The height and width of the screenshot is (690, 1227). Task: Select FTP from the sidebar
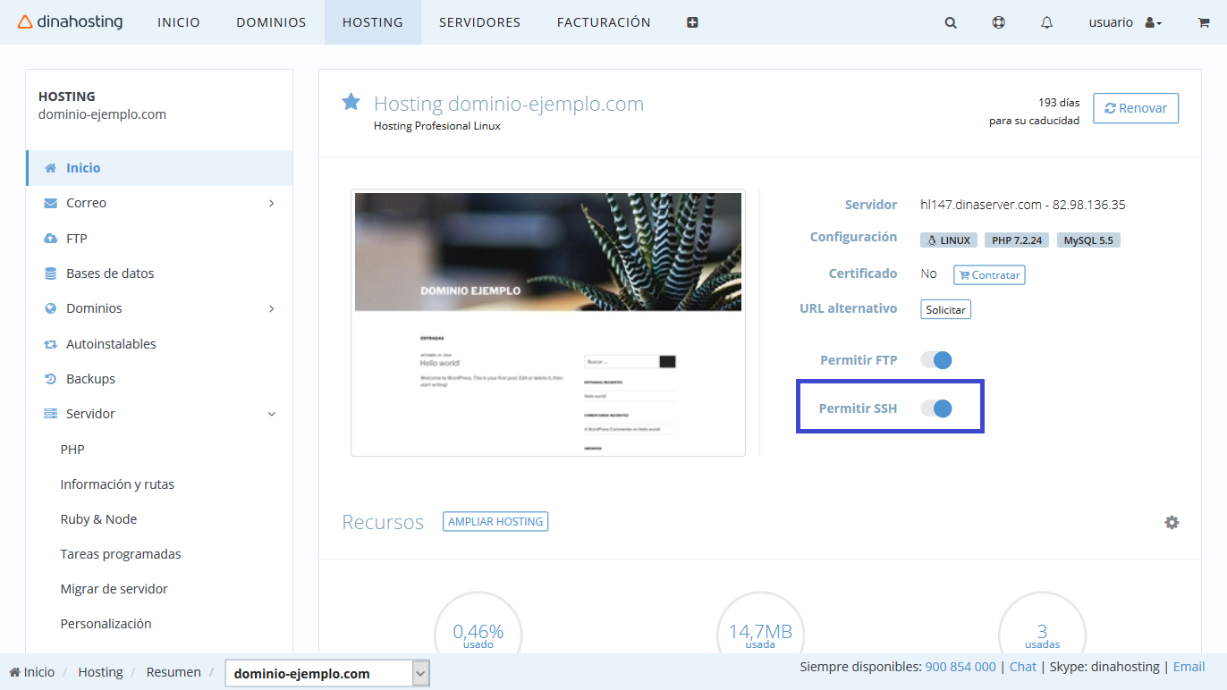point(77,238)
